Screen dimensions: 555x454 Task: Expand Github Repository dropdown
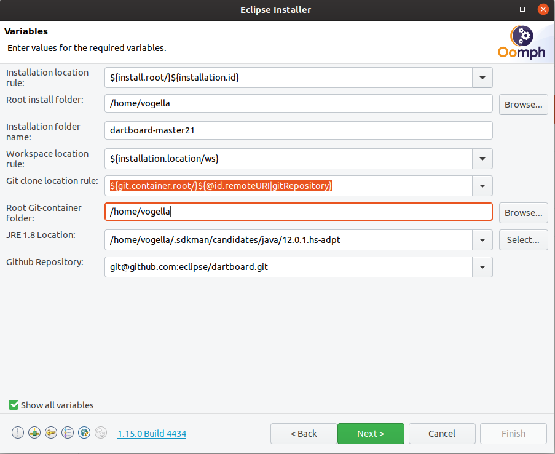(x=482, y=267)
